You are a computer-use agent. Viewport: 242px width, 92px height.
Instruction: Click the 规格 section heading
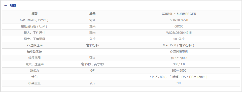click(13, 5)
